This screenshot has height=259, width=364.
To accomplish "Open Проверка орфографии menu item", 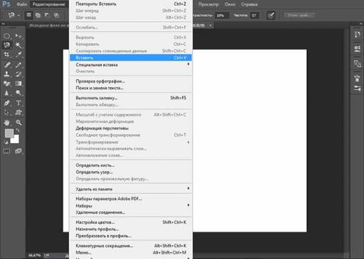I will [x=131, y=81].
